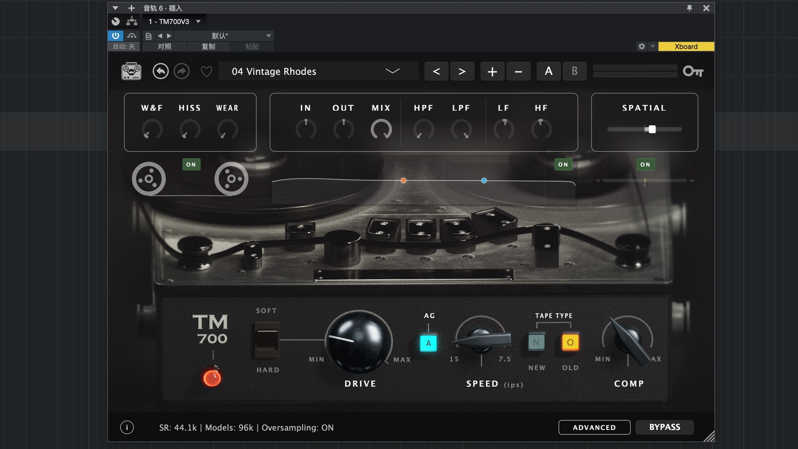Click the undo arrow icon
The width and height of the screenshot is (798, 449).
pos(160,72)
